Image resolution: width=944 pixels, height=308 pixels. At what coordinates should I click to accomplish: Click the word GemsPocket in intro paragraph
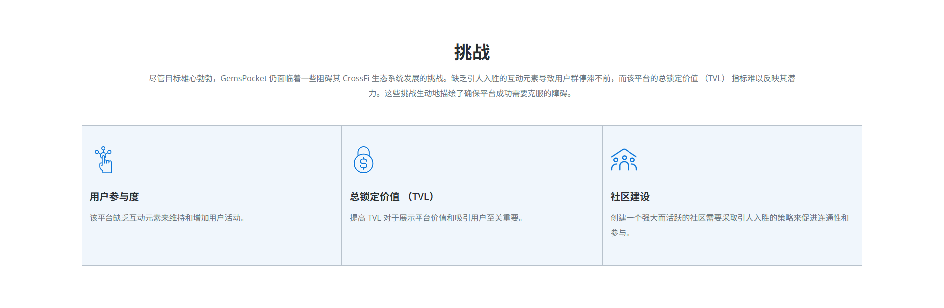244,78
